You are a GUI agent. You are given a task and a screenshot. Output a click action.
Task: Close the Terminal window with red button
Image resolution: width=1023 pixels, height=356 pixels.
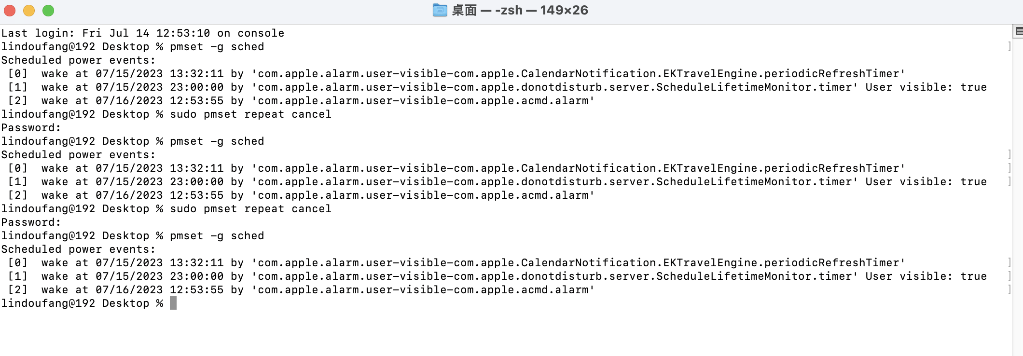click(10, 10)
